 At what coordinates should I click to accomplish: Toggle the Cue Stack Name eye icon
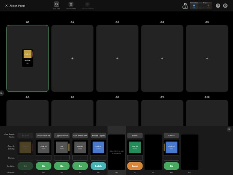tap(87, 4)
